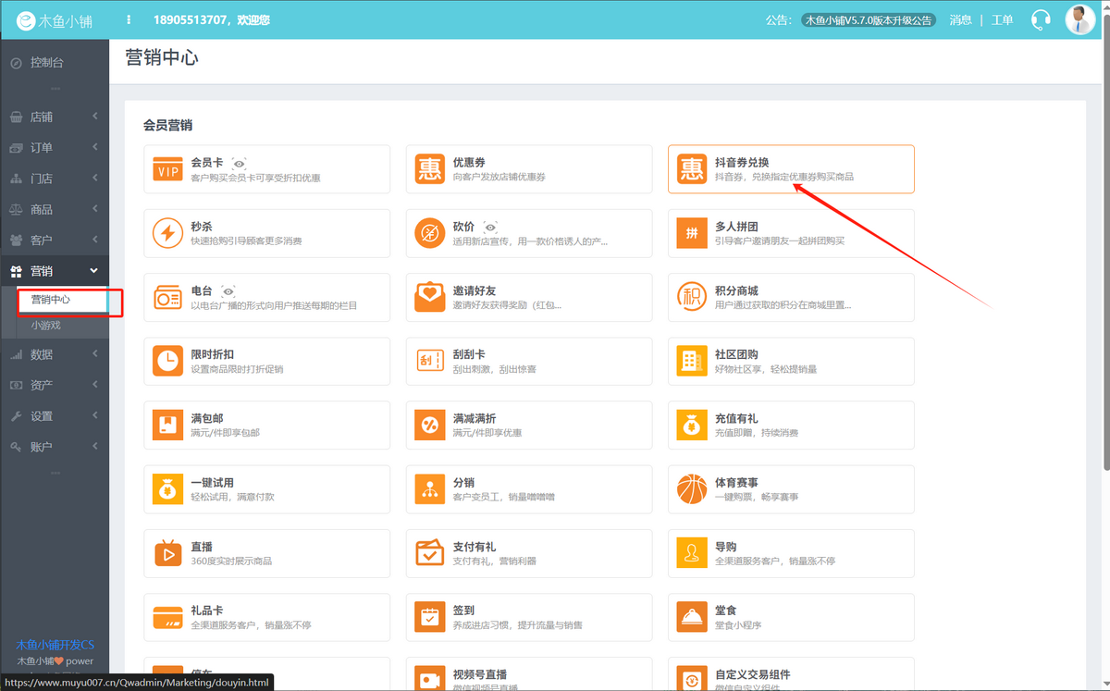The image size is (1110, 691).
Task: Click the 积分商城 icon
Action: [692, 298]
